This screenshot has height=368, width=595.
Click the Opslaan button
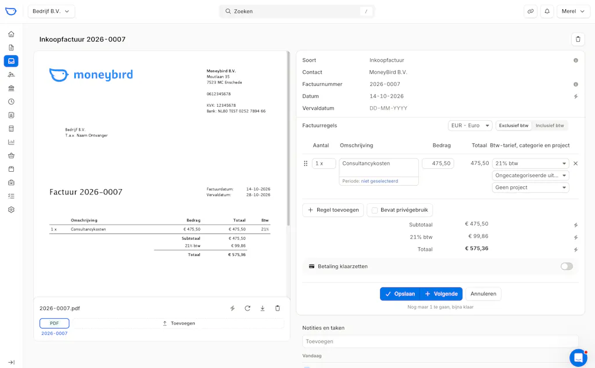400,294
